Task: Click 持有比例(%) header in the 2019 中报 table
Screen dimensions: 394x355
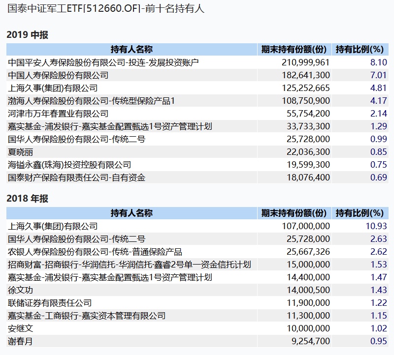Action: [360, 50]
